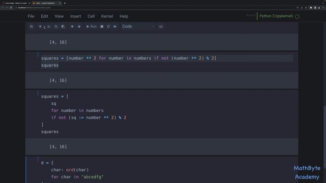Open the View menu
The height and width of the screenshot is (183, 326).
tap(59, 16)
